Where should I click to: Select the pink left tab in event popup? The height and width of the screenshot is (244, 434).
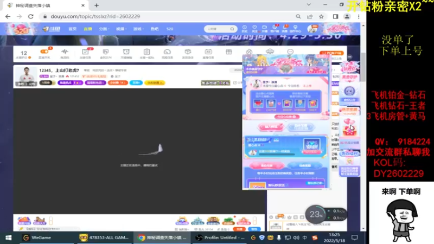[267, 165]
